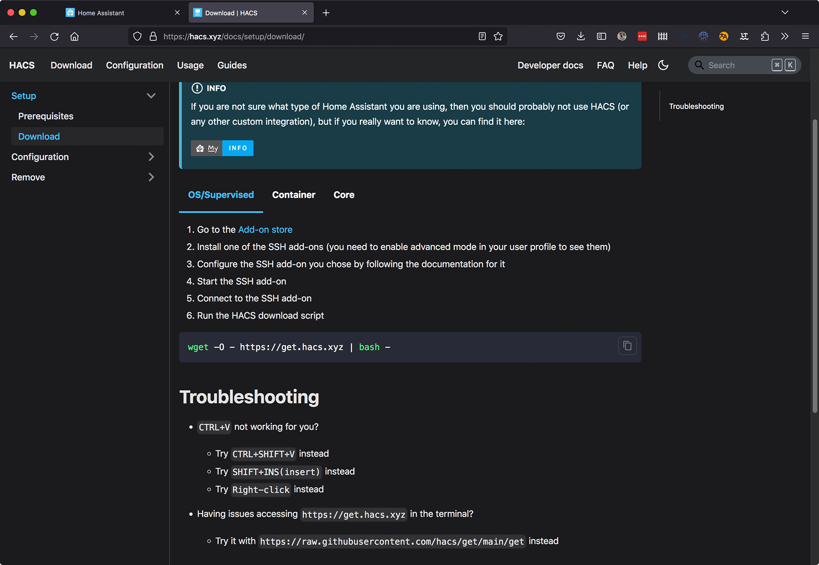Click the Pocket save icon
Viewport: 819px width, 565px height.
pyautogui.click(x=561, y=37)
